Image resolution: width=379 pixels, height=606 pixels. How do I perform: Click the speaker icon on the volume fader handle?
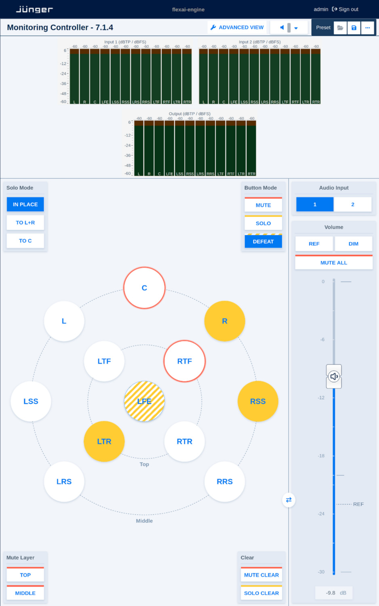click(x=334, y=376)
